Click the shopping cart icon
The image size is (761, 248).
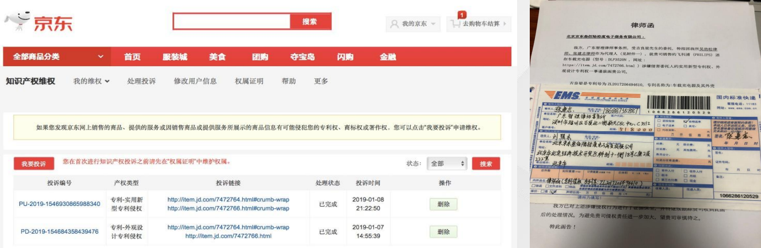click(456, 24)
